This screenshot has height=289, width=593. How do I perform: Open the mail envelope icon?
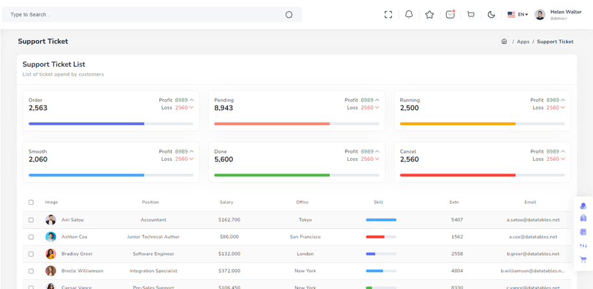click(450, 14)
